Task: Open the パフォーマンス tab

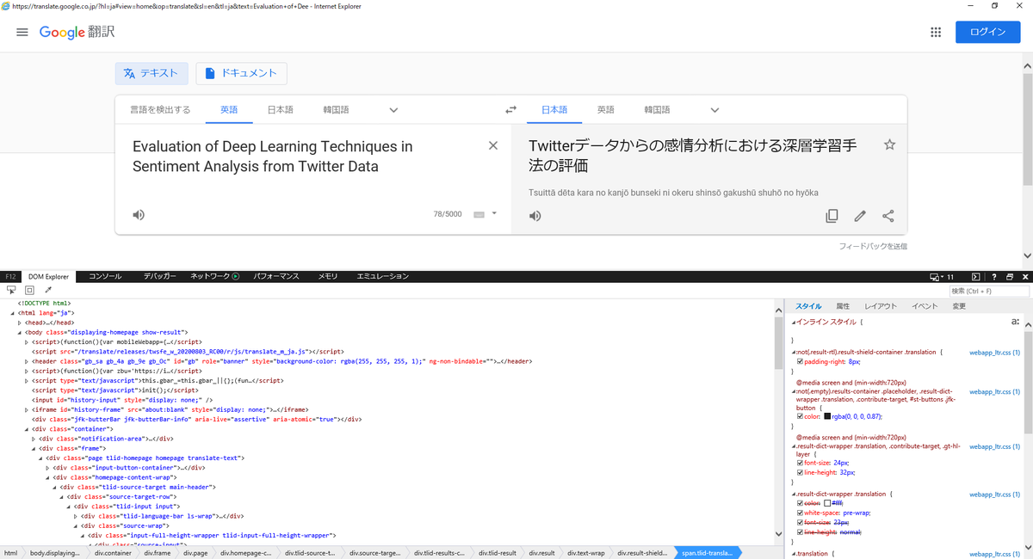Action: [276, 277]
